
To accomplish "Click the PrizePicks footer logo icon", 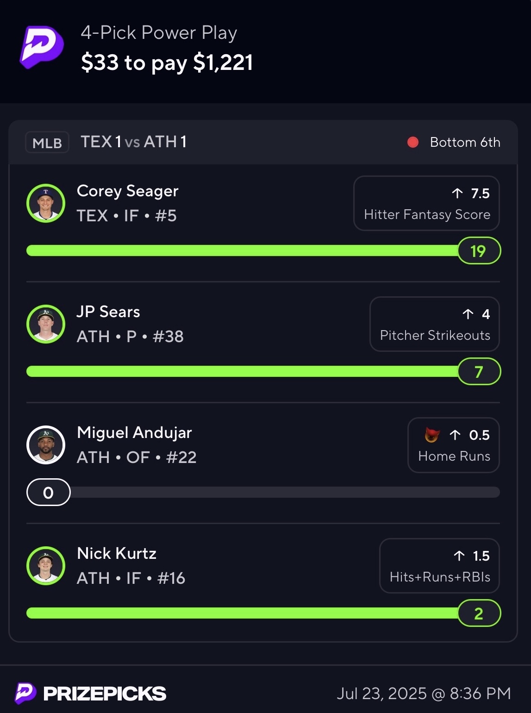I will (x=25, y=693).
